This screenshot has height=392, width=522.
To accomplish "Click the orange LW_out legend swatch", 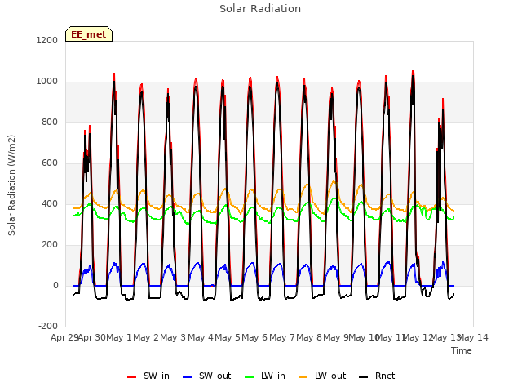I will pos(303,377).
